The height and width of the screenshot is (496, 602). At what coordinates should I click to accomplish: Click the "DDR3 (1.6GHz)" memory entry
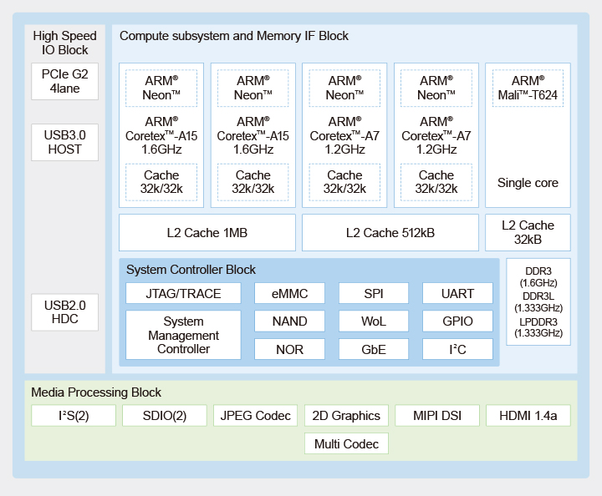point(538,276)
